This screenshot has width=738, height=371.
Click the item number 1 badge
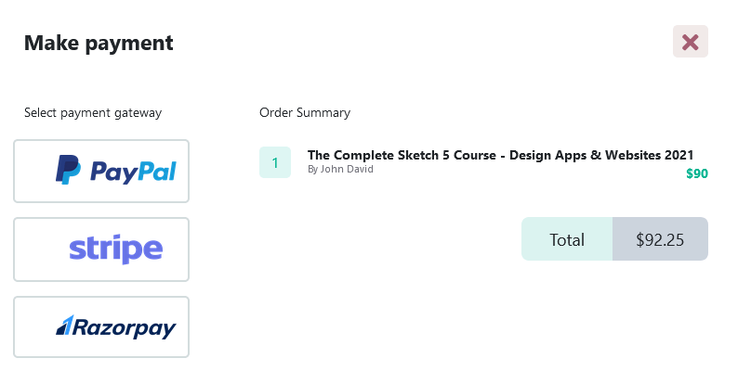(275, 163)
